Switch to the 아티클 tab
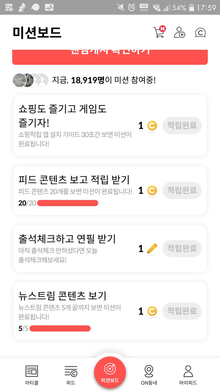The height and width of the screenshot is (392, 220). (32, 375)
